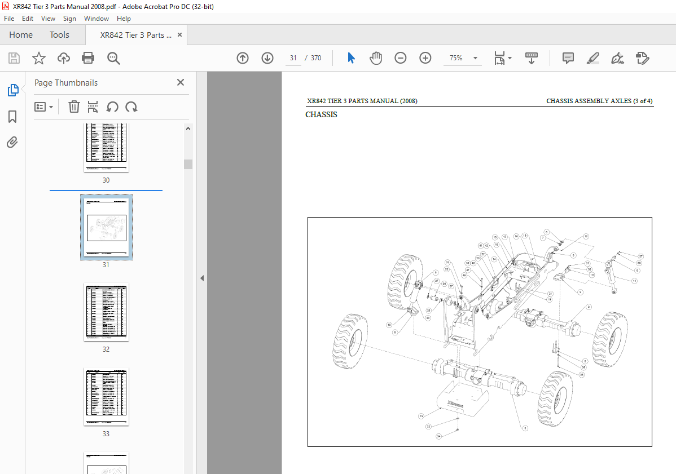This screenshot has height=474, width=676.
Task: Click 'CHASSIS ASSEMBLY AXLES (3 of 4)' header
Action: (599, 101)
